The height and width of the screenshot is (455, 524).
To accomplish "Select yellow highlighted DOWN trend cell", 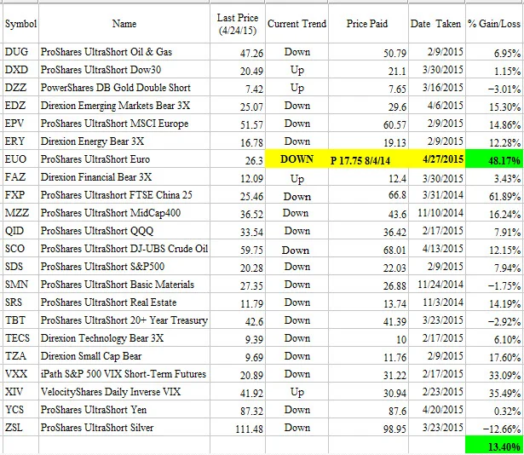I will point(297,159).
